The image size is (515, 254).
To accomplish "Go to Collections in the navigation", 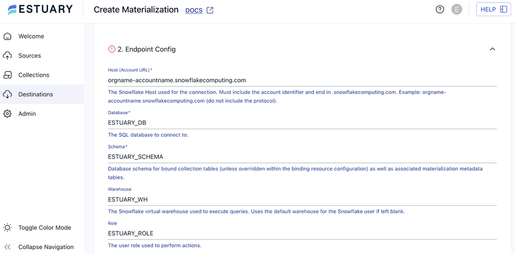I will click(x=34, y=75).
